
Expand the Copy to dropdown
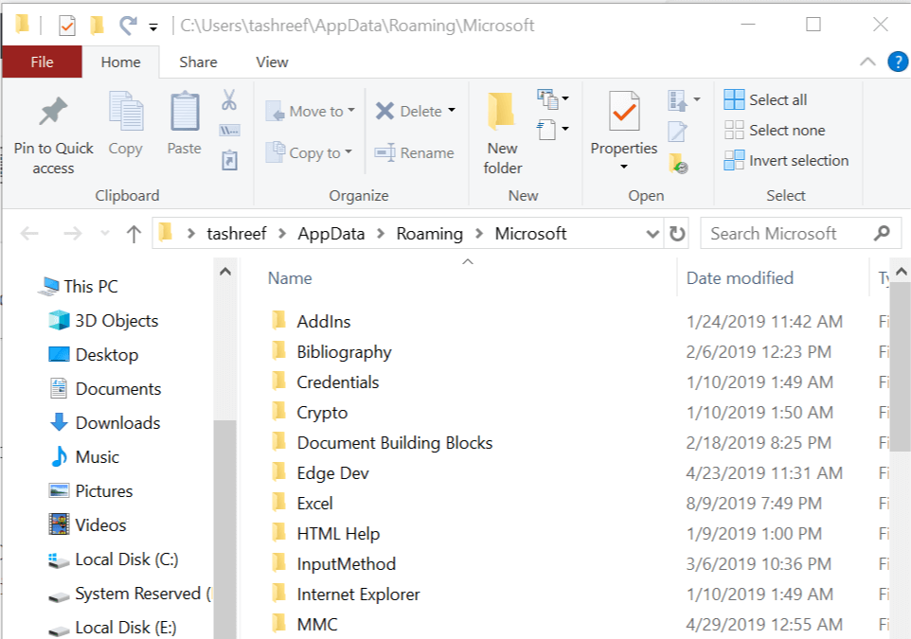click(348, 151)
